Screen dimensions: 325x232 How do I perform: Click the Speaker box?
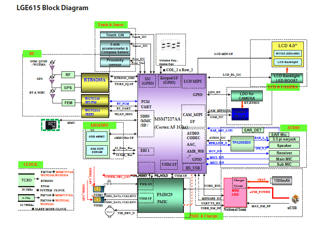284,146
